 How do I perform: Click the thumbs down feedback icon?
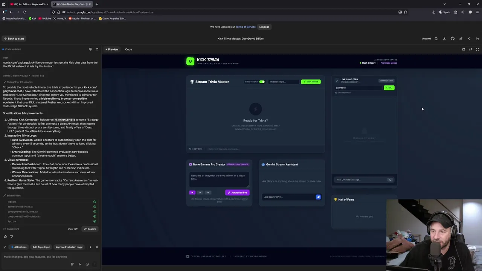(x=11, y=236)
